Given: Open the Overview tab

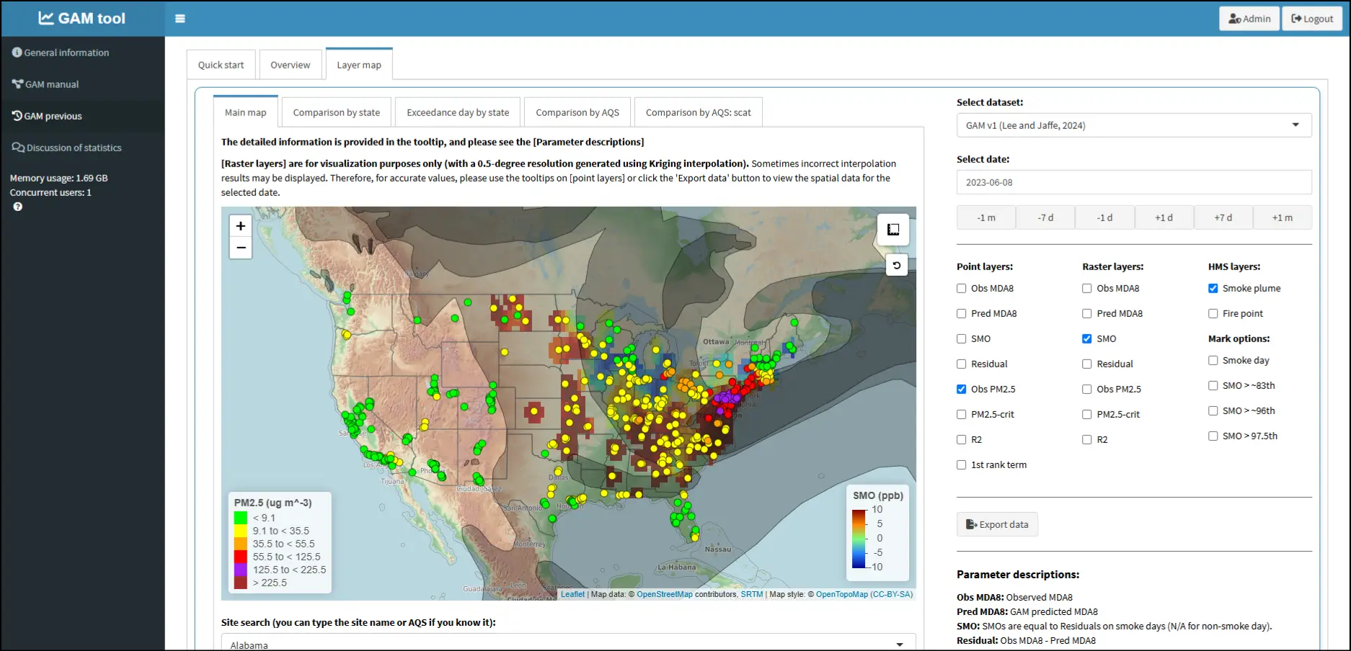Looking at the screenshot, I should (x=290, y=65).
